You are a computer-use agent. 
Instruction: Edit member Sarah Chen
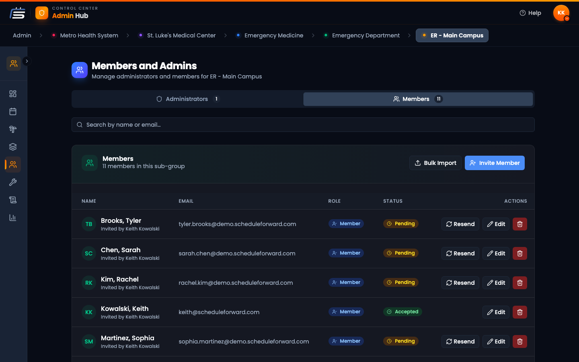pos(496,253)
